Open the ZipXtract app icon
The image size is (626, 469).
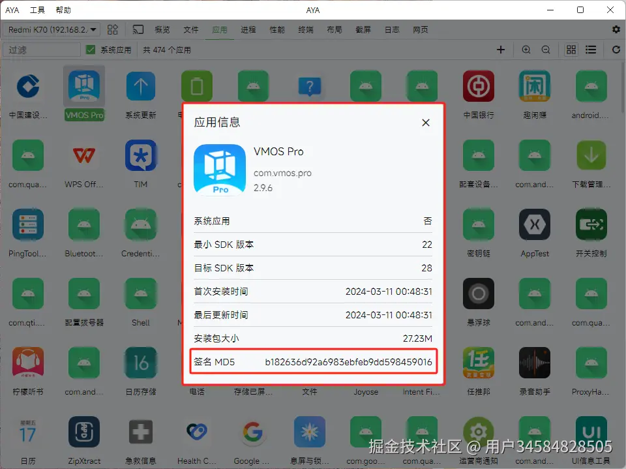point(84,432)
